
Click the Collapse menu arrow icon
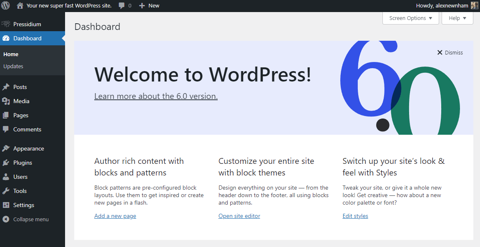(6, 219)
